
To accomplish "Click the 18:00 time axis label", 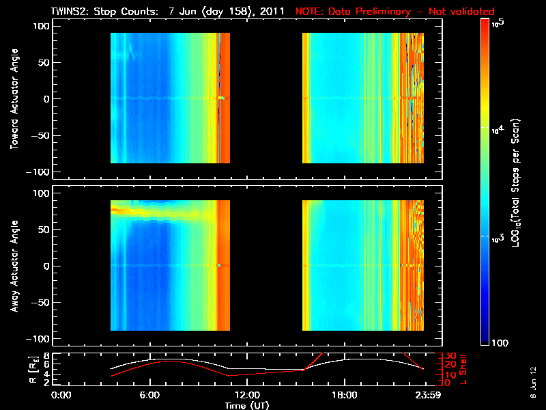I will pyautogui.click(x=345, y=395).
